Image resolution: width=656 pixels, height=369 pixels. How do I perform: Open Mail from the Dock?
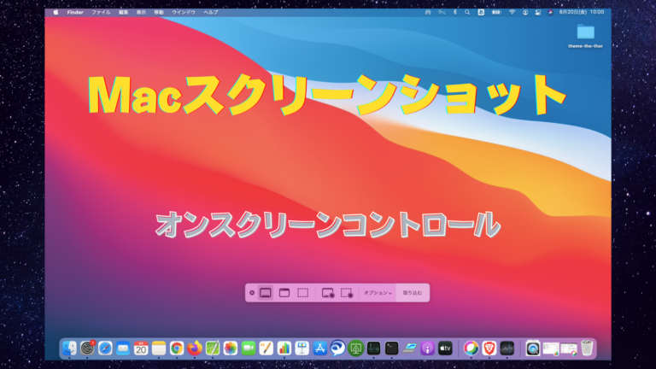pos(123,348)
